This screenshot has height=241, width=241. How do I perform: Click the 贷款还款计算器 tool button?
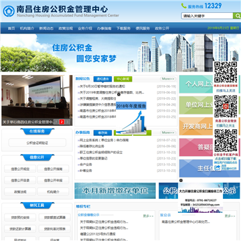point(21,229)
